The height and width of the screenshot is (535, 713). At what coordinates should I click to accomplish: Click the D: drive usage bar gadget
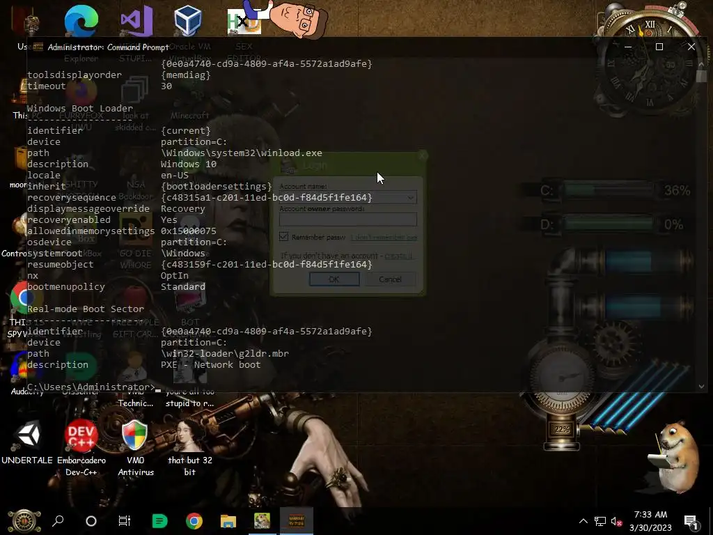(609, 224)
